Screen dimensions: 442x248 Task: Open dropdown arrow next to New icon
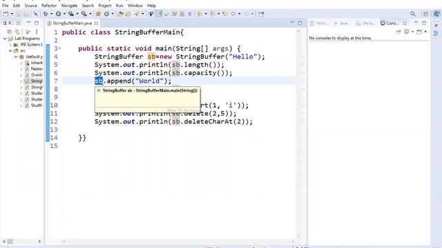12,14
